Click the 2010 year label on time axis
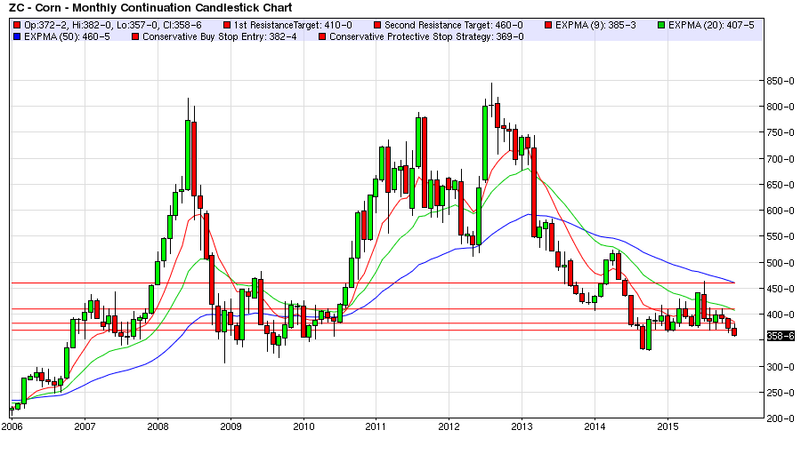 [303, 426]
